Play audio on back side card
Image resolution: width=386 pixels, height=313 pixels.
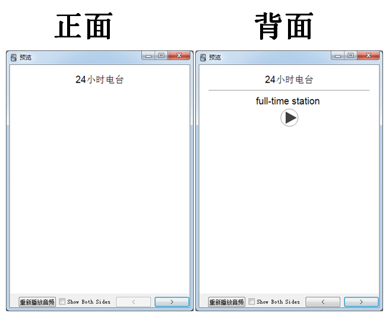289,118
